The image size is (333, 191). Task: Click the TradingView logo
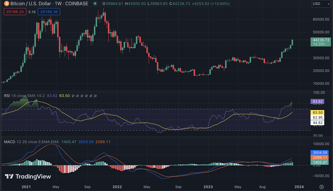coord(28,176)
